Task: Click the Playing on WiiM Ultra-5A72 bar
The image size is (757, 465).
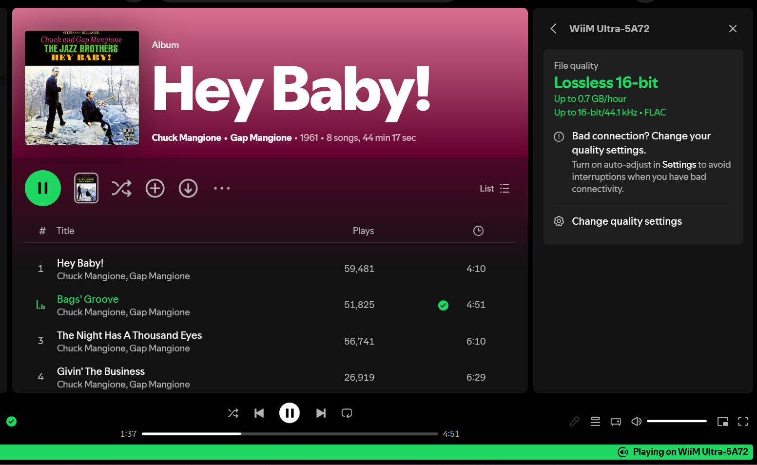Action: 376,452
